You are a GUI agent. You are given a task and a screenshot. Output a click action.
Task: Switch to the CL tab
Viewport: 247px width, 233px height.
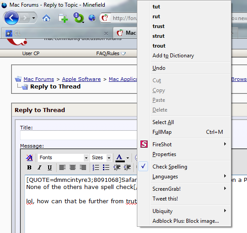pyautogui.click(x=58, y=33)
